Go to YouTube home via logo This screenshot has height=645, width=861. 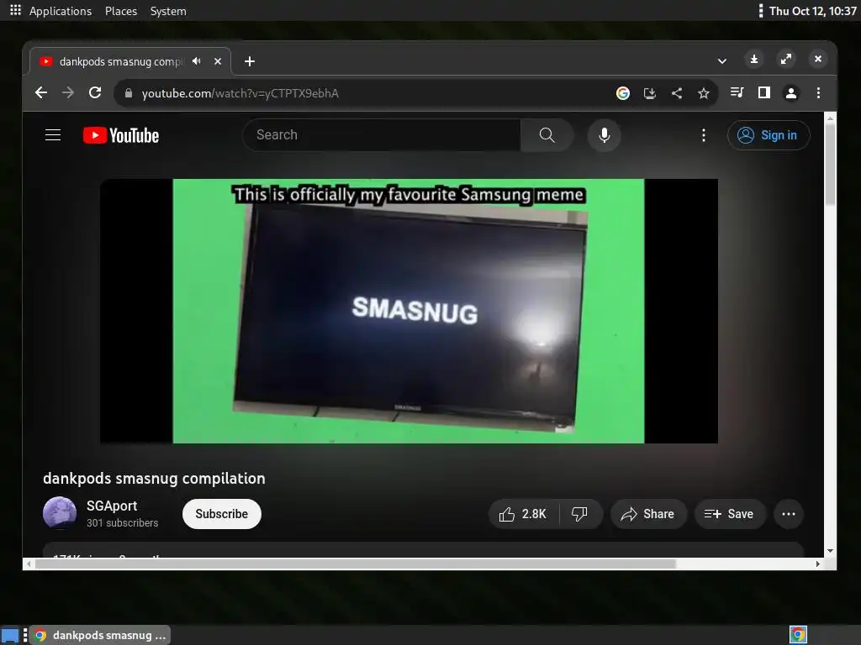coord(121,135)
